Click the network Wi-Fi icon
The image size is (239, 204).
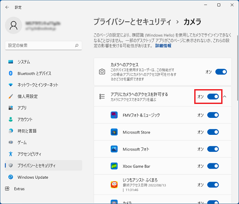[x=10, y=85]
